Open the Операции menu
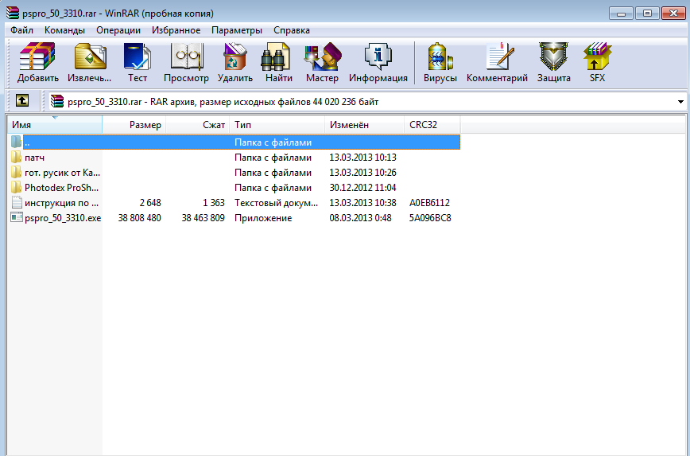690x456 pixels. tap(118, 30)
